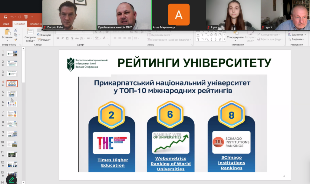Follow Webometrics Ranking of World Universities link

tap(171, 164)
